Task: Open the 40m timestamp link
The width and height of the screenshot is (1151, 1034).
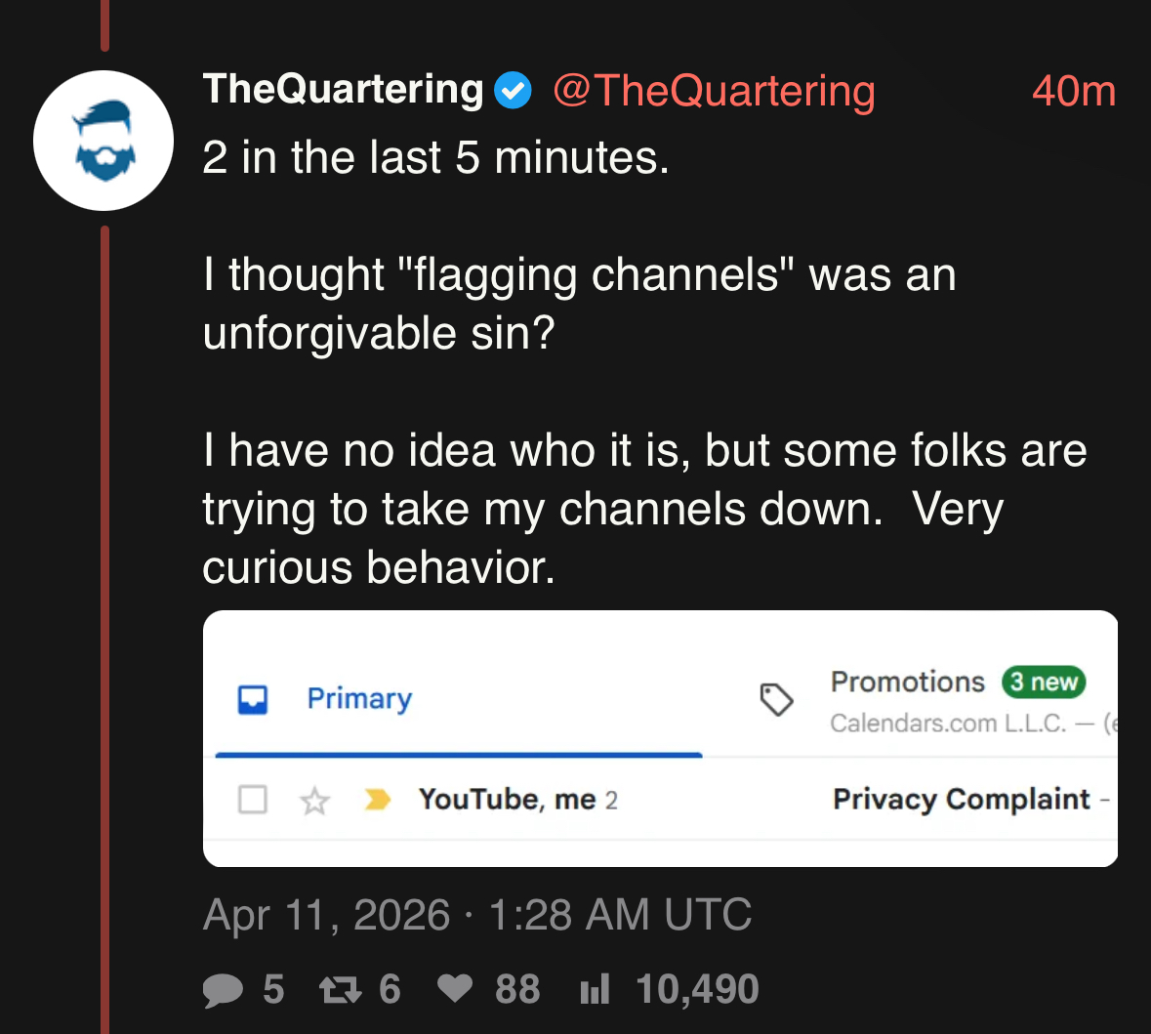Action: (x=1074, y=91)
